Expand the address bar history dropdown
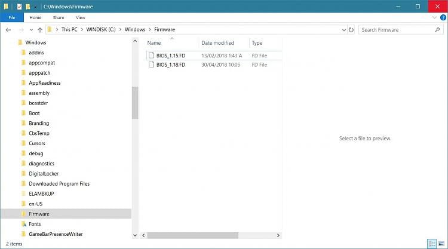The width and height of the screenshot is (448, 249). click(344, 30)
